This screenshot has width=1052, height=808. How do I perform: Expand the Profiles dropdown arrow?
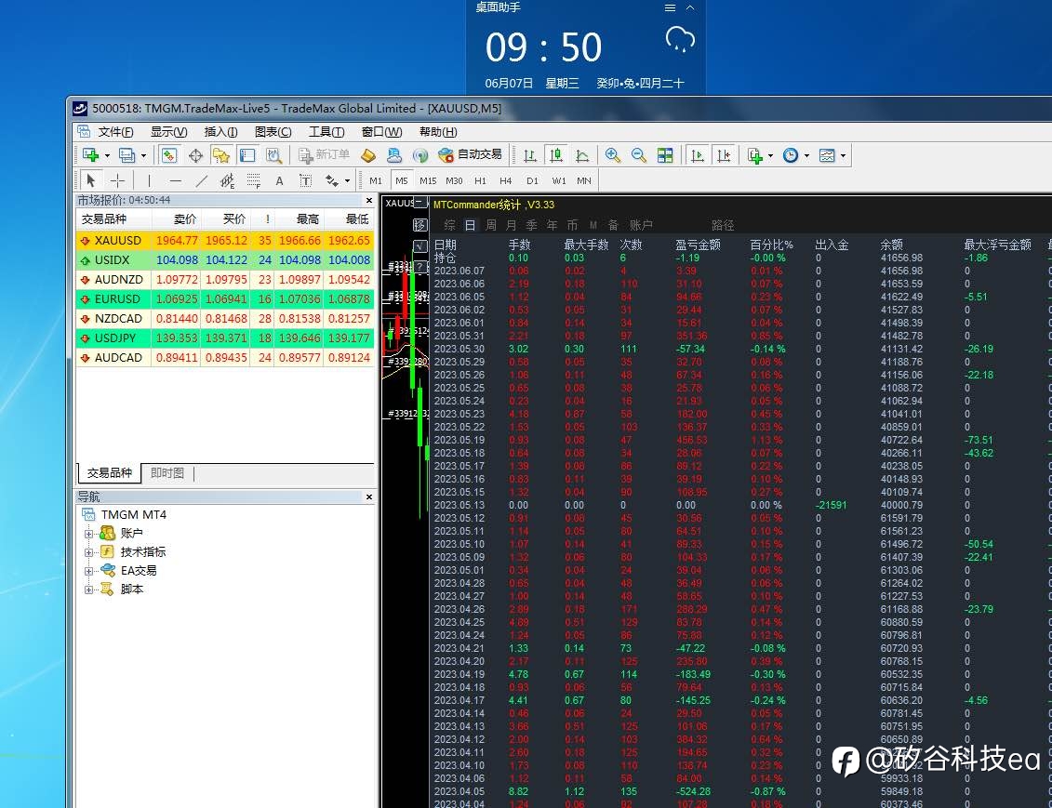pos(143,155)
